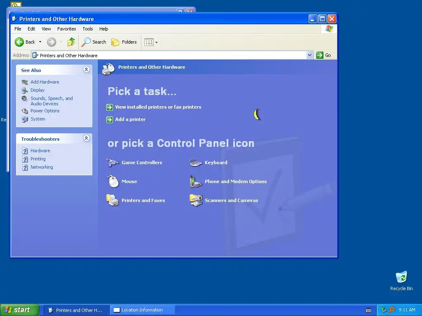Open the File menu

coord(18,29)
